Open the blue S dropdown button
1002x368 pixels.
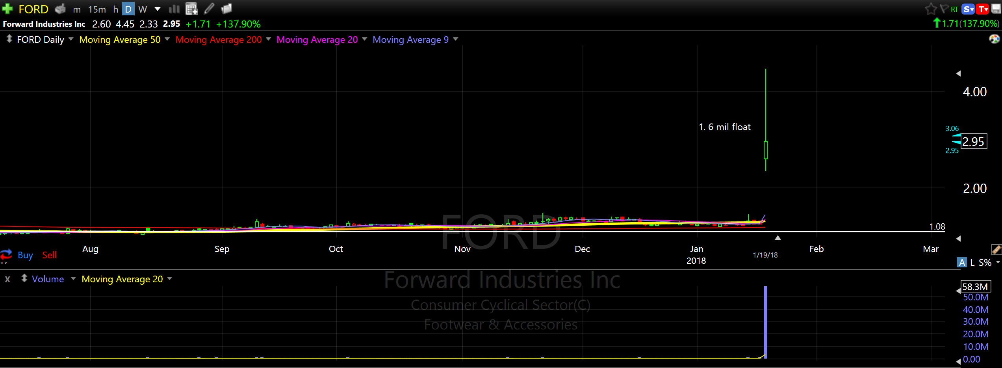click(968, 9)
